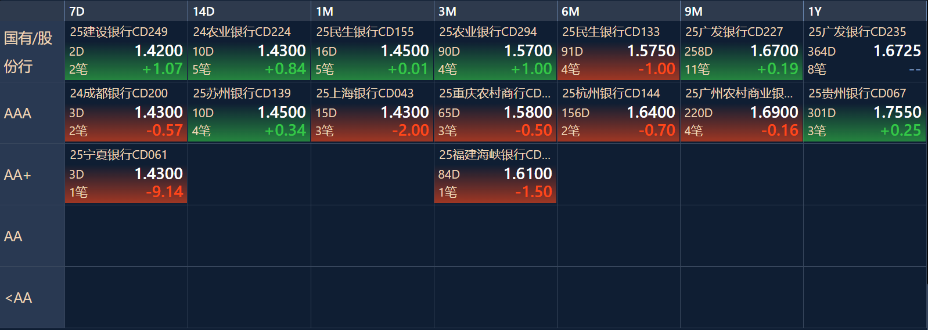Select the 7D tenor column header

(126, 11)
